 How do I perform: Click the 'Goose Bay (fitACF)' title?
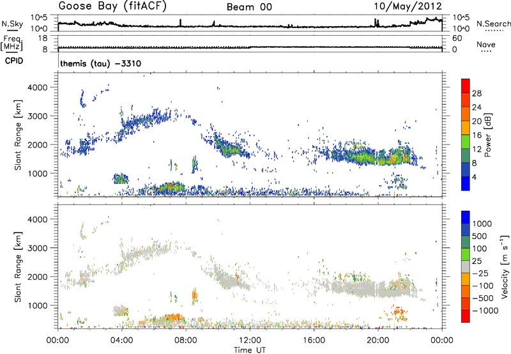(x=112, y=6)
